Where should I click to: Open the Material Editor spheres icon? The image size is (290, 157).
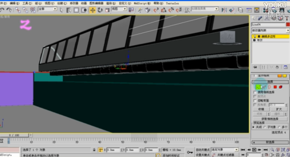pyautogui.click(x=265, y=10)
